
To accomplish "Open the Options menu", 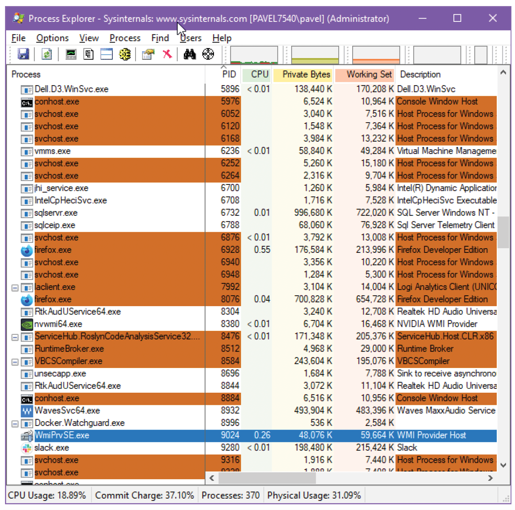I will coord(52,38).
